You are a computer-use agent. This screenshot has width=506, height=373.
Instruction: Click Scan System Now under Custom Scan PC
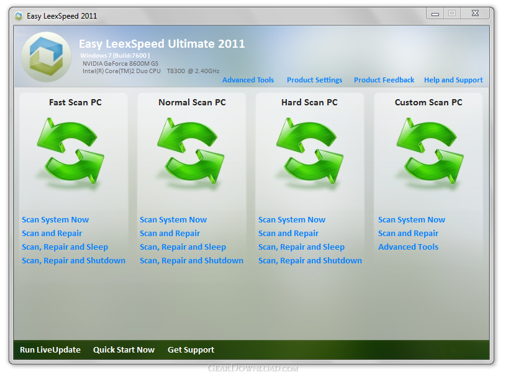click(x=412, y=220)
